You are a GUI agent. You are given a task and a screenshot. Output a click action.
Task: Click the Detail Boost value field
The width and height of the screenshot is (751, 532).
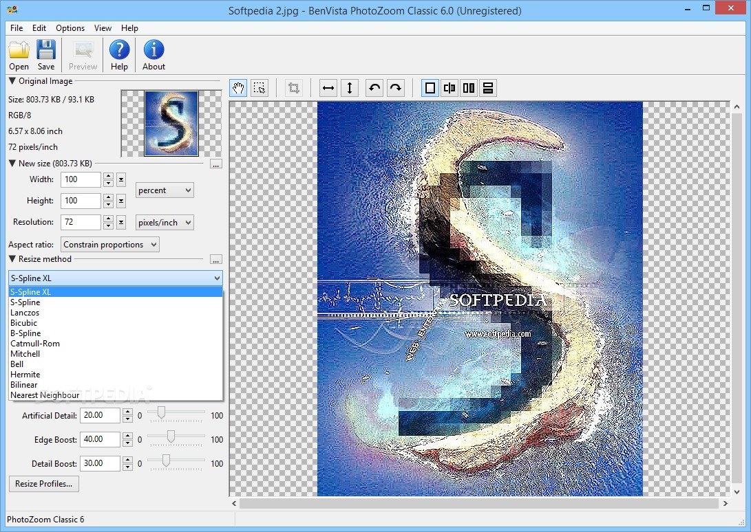[x=100, y=463]
